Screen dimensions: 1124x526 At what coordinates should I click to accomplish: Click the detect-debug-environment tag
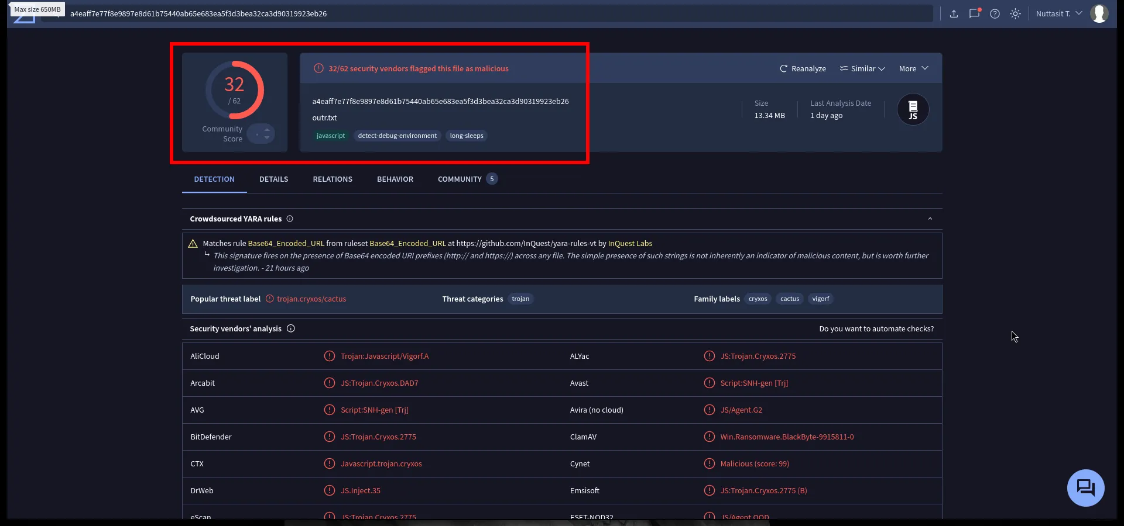(397, 136)
